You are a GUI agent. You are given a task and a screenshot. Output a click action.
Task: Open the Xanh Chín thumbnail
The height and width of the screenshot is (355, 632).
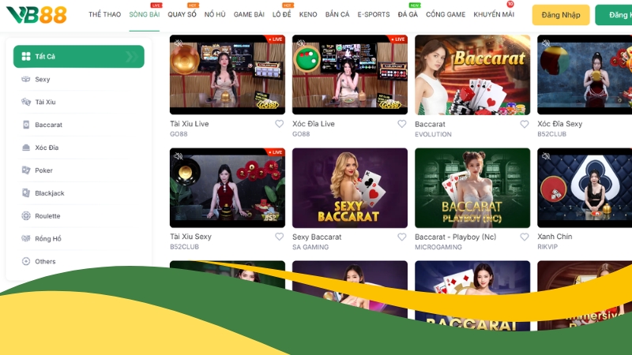pyautogui.click(x=585, y=188)
